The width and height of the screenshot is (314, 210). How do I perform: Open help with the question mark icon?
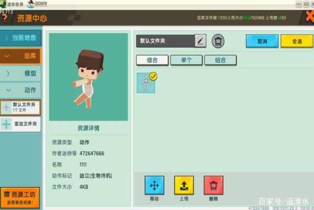tap(4, 18)
